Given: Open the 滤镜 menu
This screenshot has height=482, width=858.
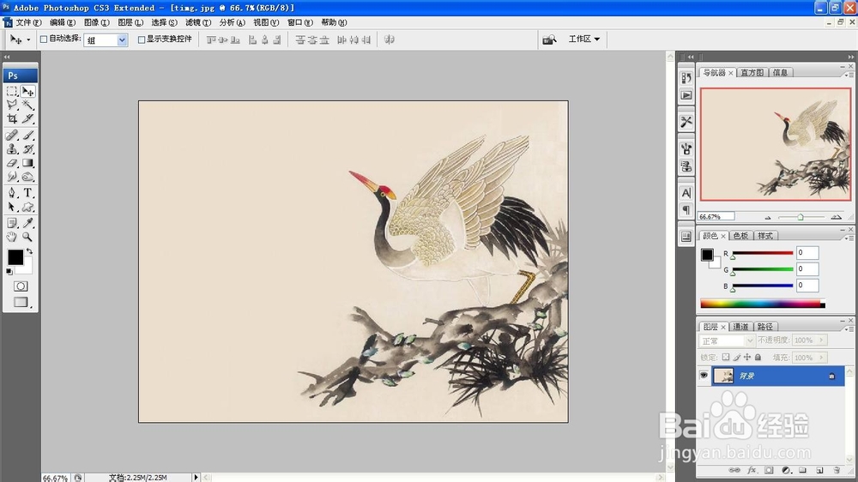Looking at the screenshot, I should [x=197, y=22].
